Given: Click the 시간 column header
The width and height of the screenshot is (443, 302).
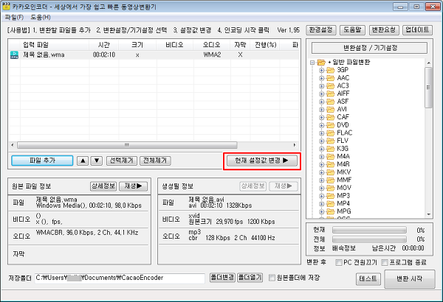Looking at the screenshot, I should (x=104, y=45).
